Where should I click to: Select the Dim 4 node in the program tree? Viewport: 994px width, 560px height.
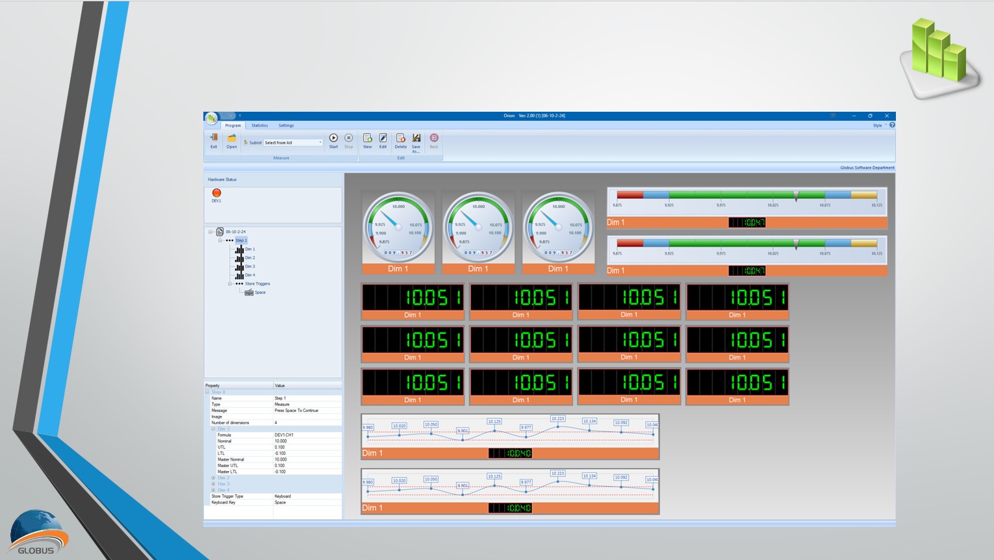pyautogui.click(x=249, y=275)
